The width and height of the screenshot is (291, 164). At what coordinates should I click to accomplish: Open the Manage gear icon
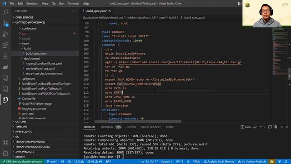pyautogui.click(x=5, y=154)
